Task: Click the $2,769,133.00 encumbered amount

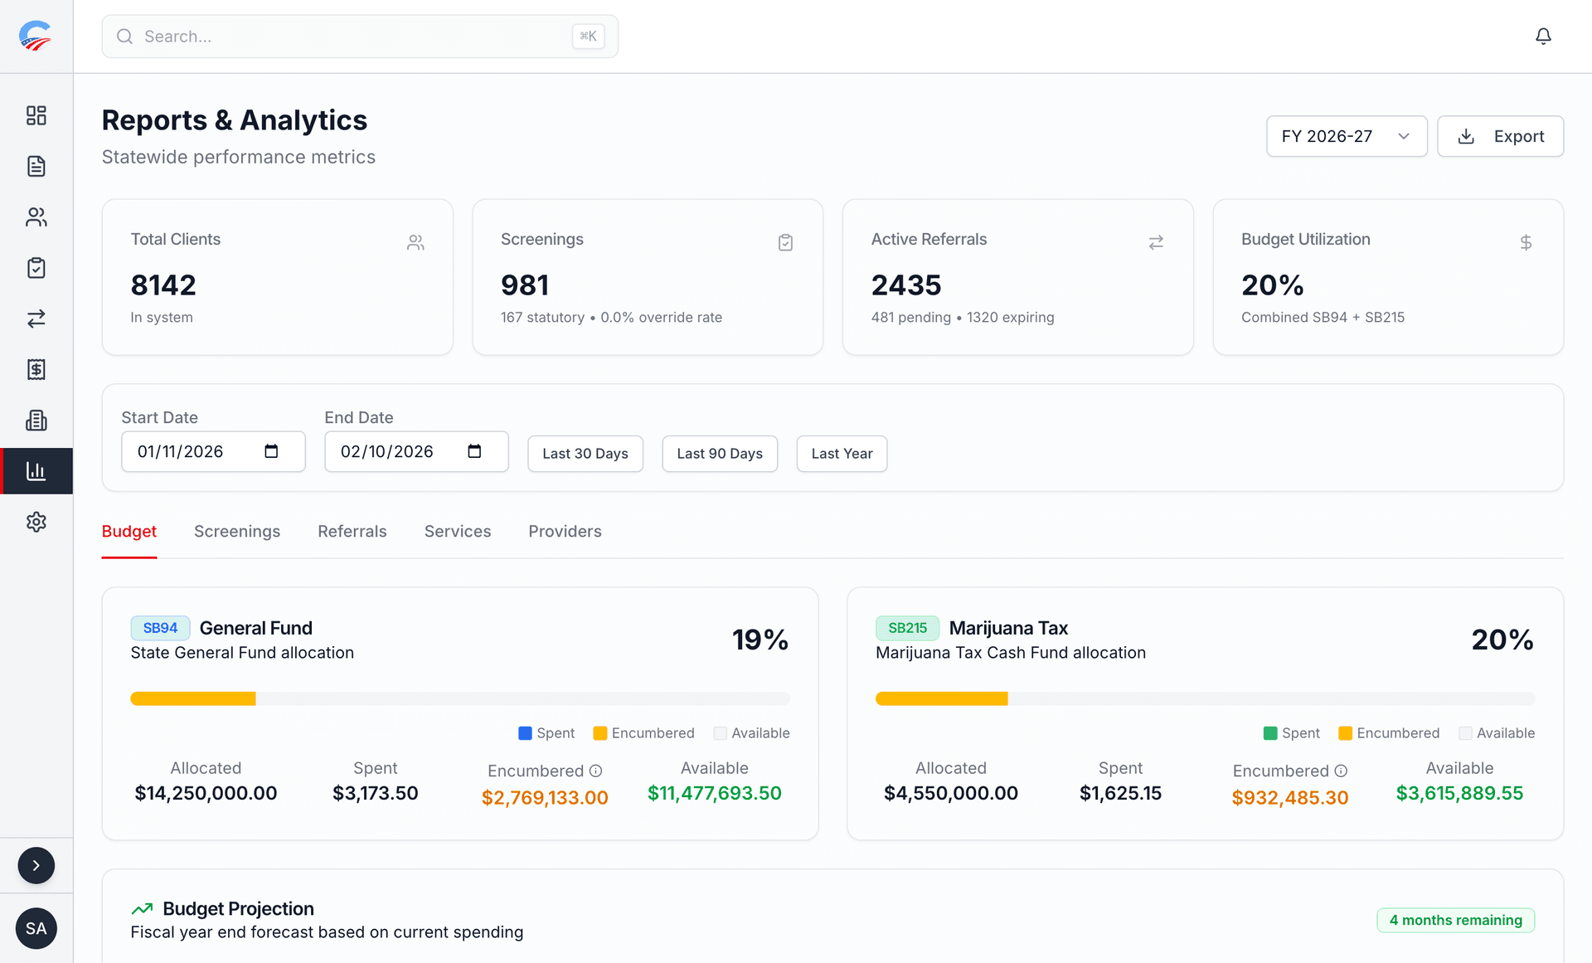Action: click(545, 797)
